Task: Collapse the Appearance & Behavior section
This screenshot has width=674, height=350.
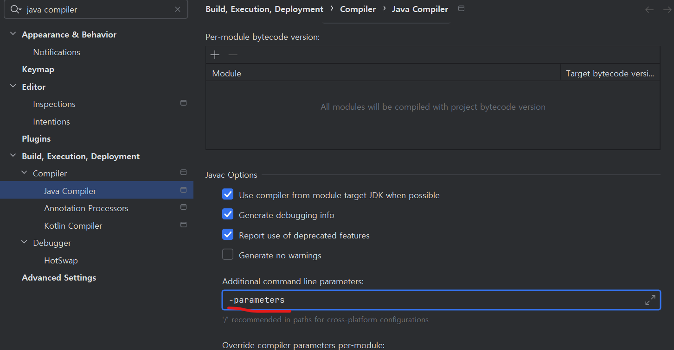Action: [13, 34]
